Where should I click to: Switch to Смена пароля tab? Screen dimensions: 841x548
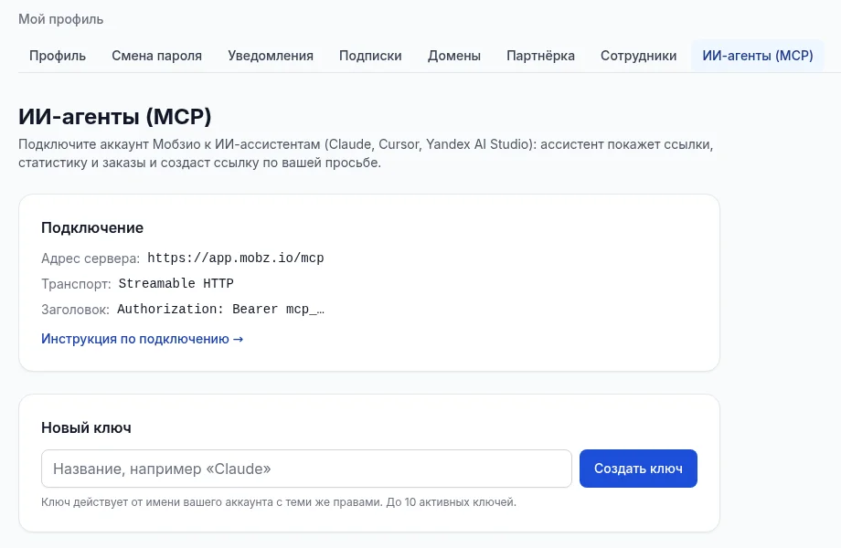coord(156,56)
